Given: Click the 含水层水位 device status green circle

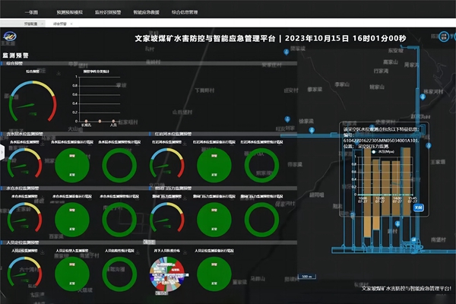Looking at the screenshot, I should [72, 163].
